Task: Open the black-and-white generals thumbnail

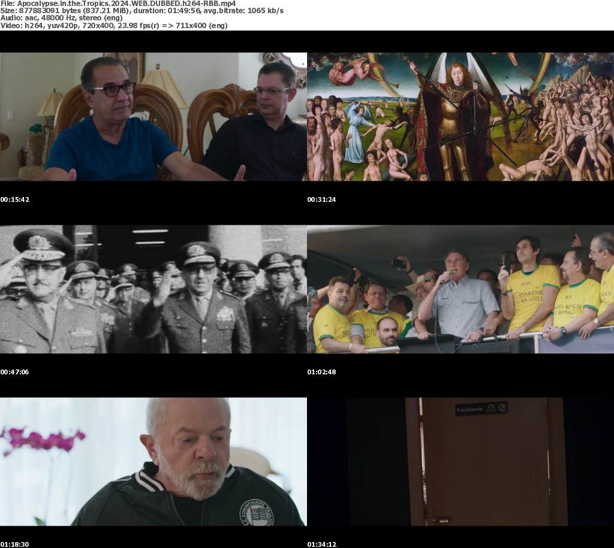Action: (x=153, y=289)
